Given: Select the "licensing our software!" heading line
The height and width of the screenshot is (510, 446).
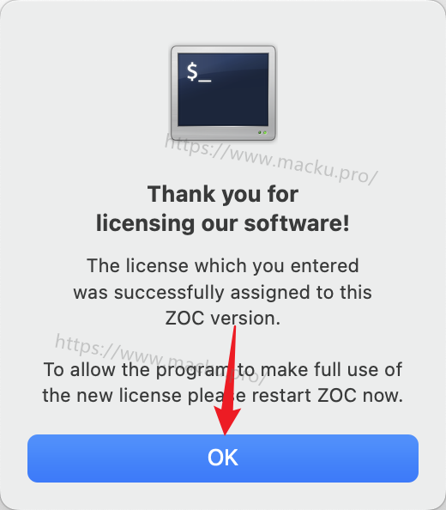Looking at the screenshot, I should [223, 223].
